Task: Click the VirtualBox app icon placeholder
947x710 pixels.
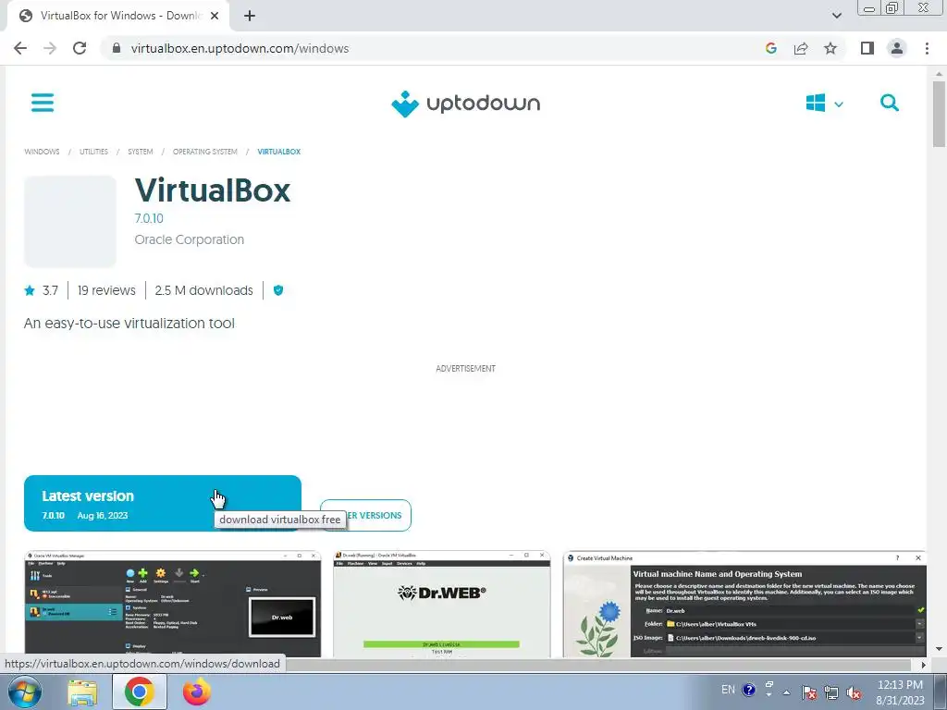Action: click(70, 222)
